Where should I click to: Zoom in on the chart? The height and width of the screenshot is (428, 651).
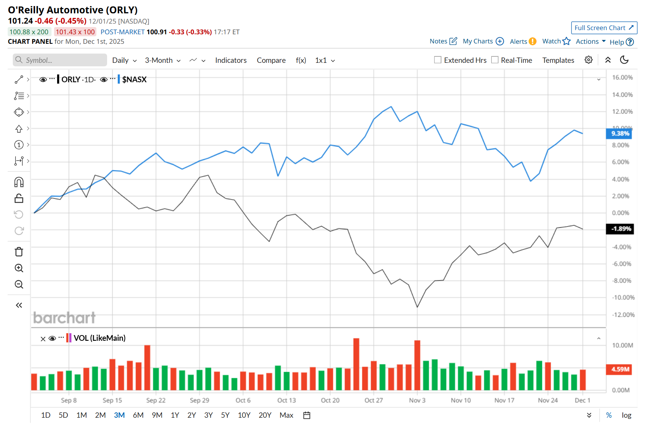[19, 268]
